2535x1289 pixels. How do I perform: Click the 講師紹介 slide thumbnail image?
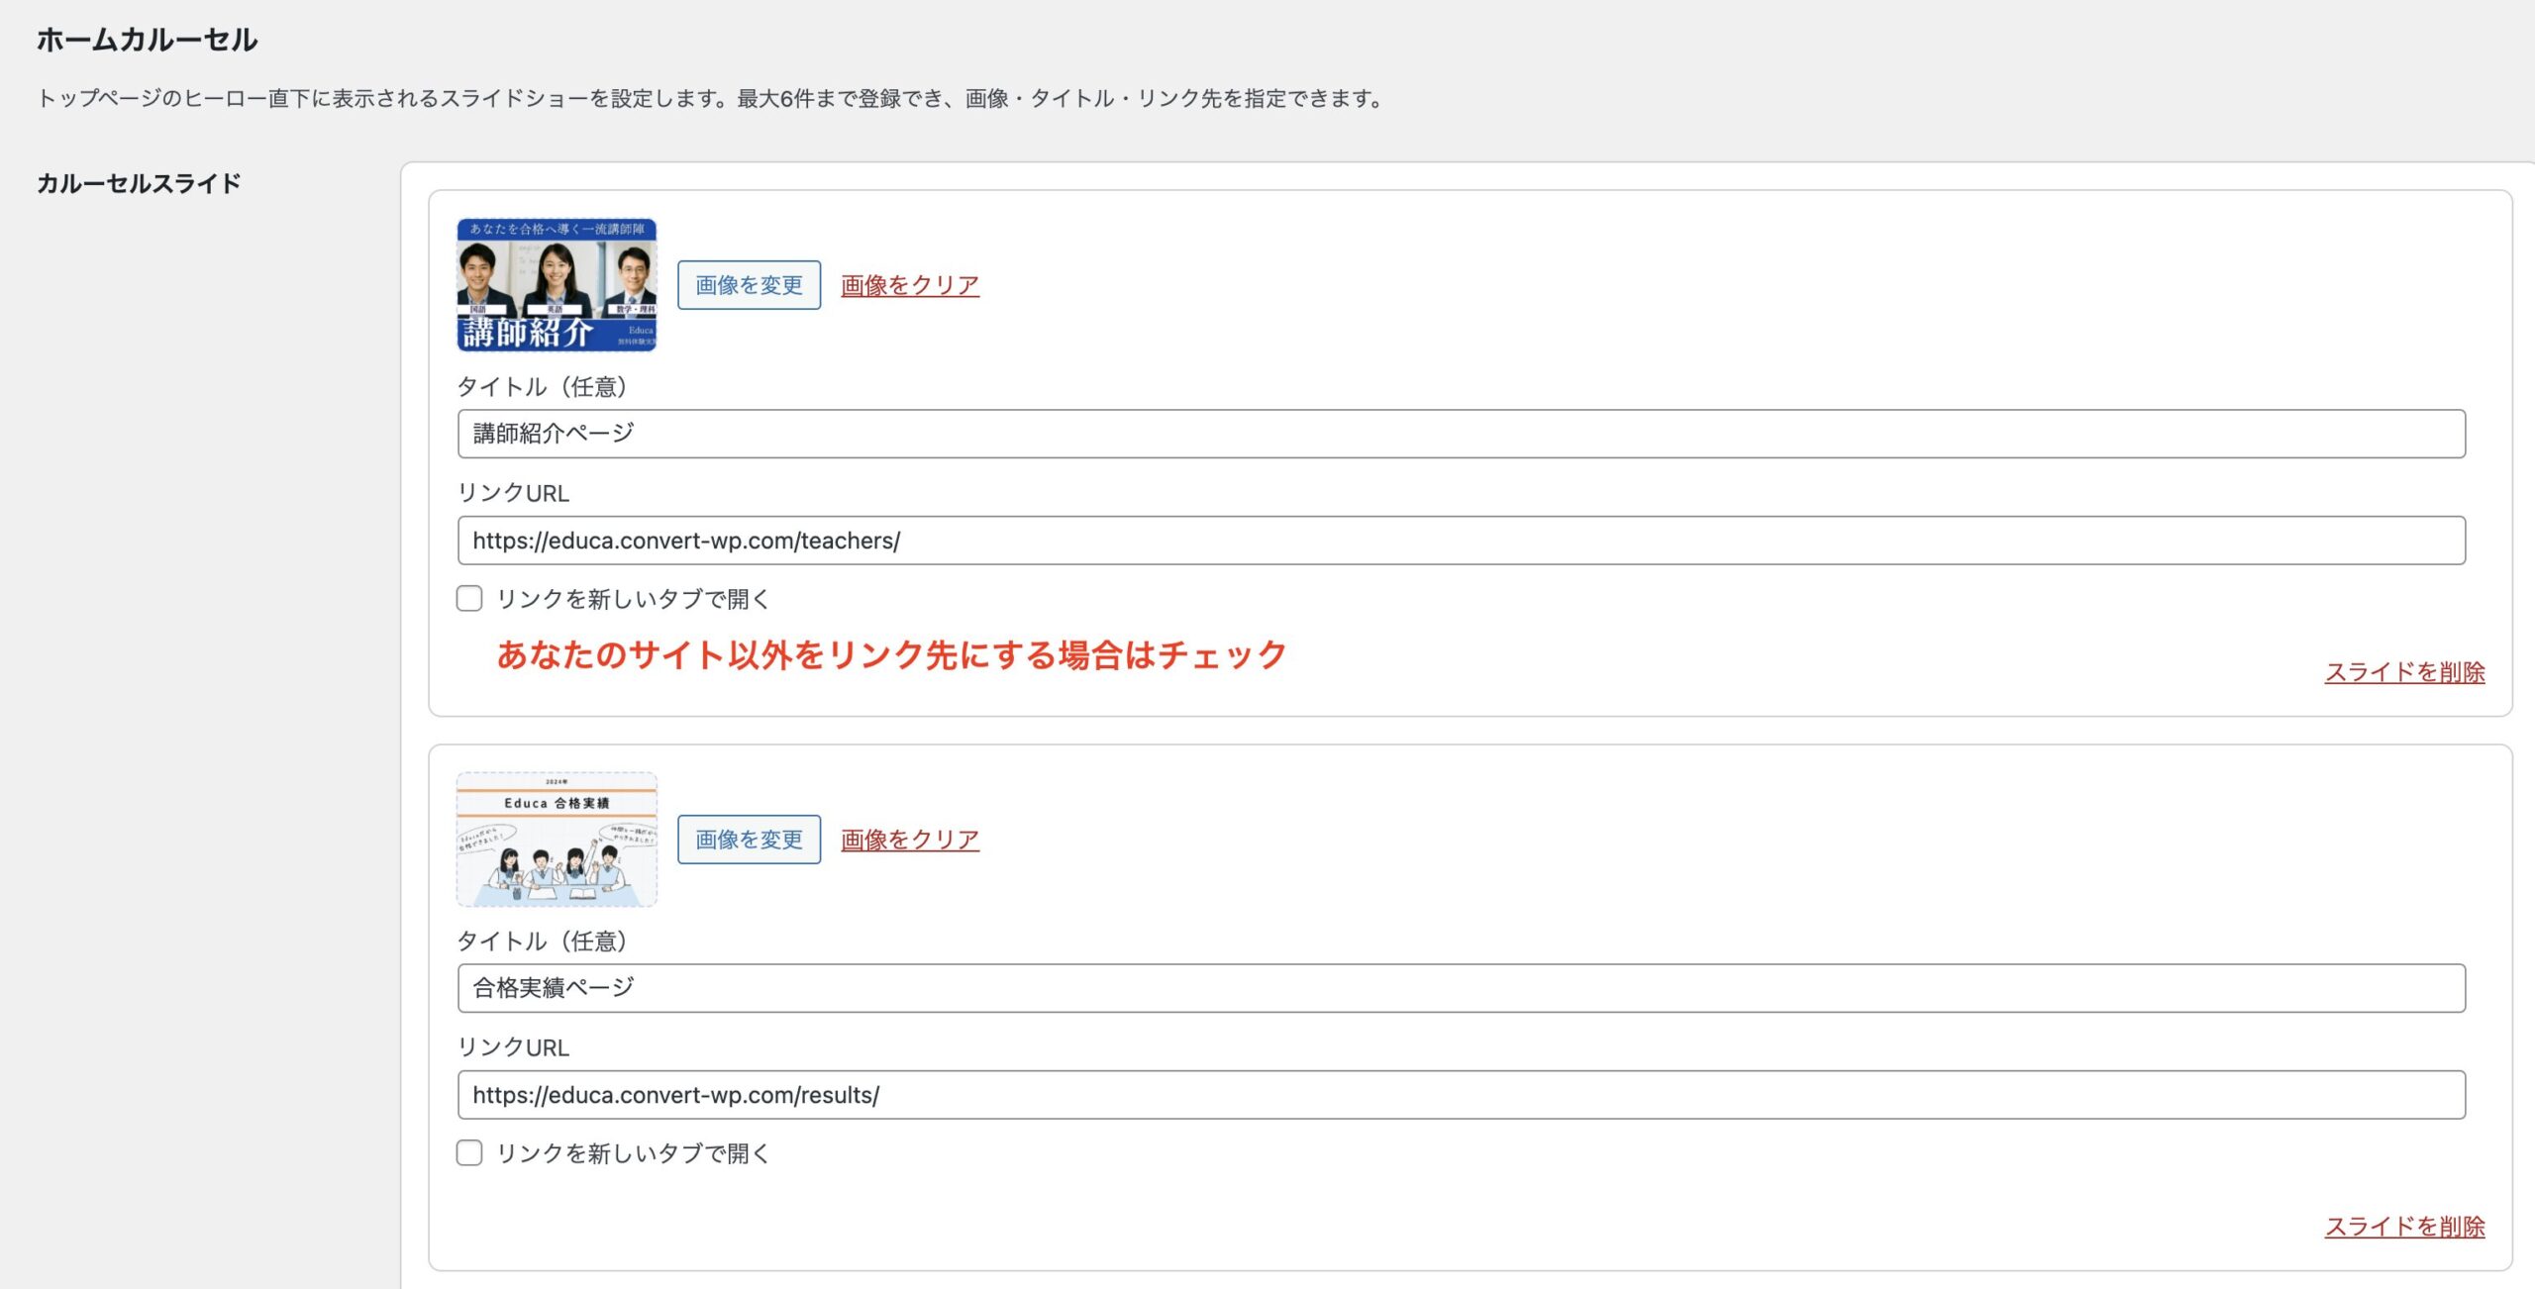557,285
